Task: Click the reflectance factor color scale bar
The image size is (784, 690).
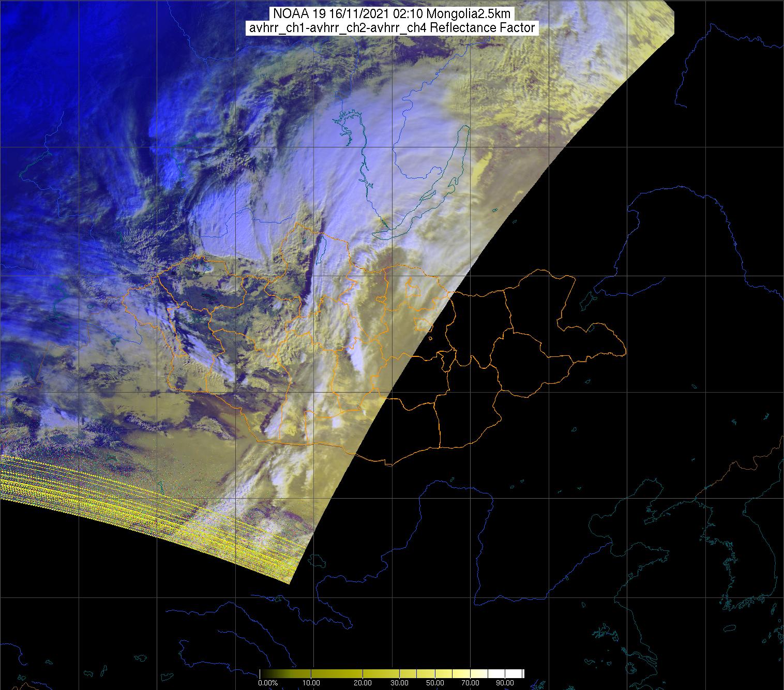Action: click(x=392, y=673)
